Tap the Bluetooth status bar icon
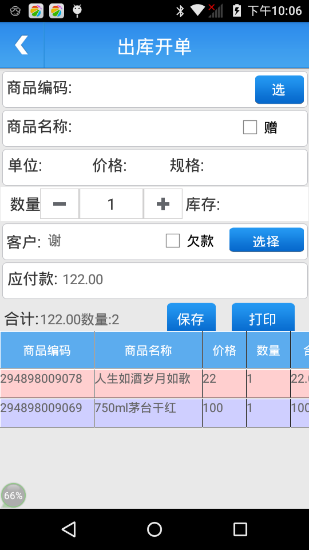 click(x=180, y=11)
